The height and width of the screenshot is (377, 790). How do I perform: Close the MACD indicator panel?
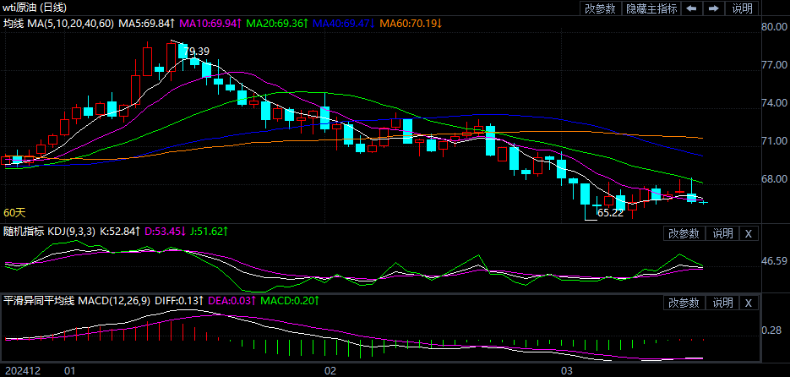(x=749, y=303)
